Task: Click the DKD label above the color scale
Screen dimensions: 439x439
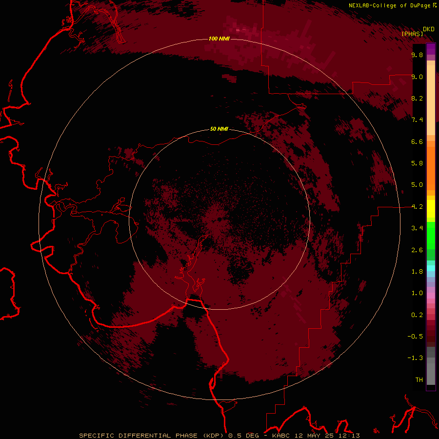Action: (x=429, y=29)
